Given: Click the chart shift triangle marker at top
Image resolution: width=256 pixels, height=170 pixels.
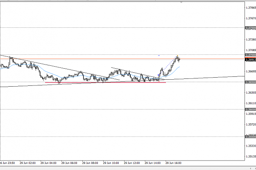Looking at the screenshot, I should (x=181, y=2).
